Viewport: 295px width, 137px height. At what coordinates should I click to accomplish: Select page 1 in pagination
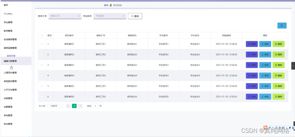point(74,106)
